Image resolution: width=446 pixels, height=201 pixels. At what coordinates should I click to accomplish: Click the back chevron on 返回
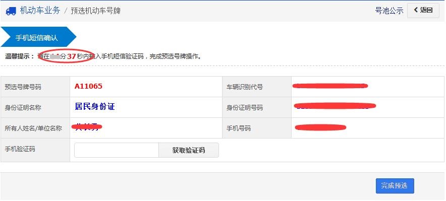(x=416, y=10)
